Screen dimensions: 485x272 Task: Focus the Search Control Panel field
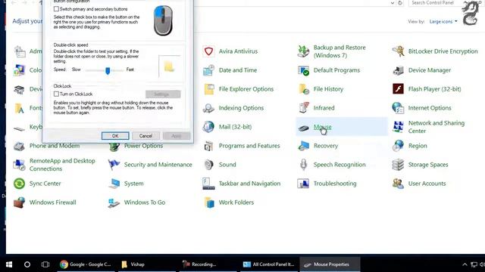coord(436,3)
